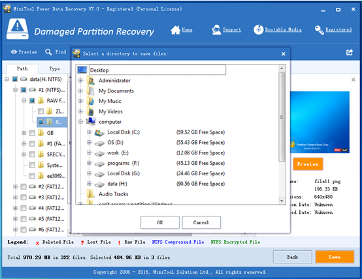The image size is (362, 279).
Task: Click the Find magnifier icon
Action: 48,52
